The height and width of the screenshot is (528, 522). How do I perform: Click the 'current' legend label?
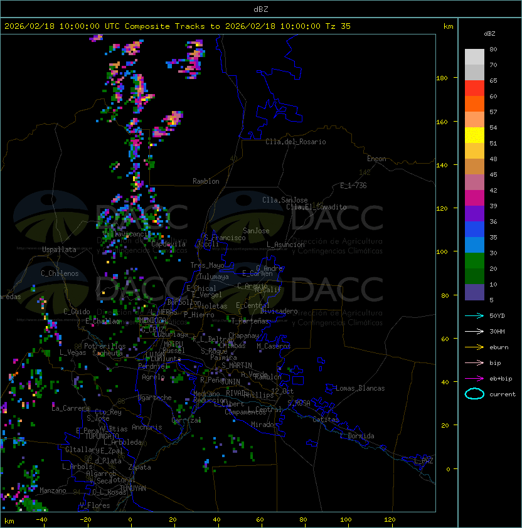point(503,394)
